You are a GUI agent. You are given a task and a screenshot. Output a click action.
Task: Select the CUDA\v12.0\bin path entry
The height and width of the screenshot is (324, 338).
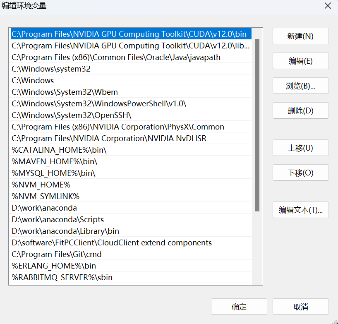tap(131, 34)
